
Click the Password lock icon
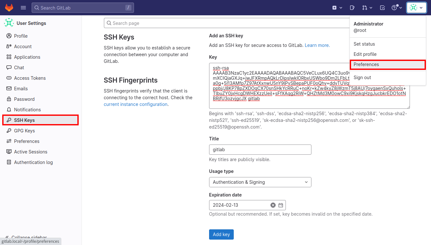(x=9, y=99)
